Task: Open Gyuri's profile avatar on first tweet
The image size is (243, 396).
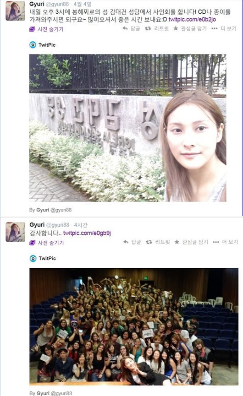Action: pos(16,11)
